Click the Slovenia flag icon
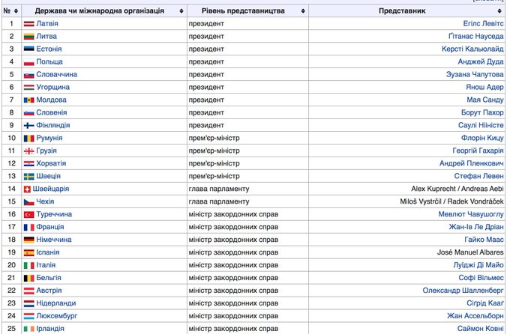Screen dimensions: 510x334 point(29,113)
